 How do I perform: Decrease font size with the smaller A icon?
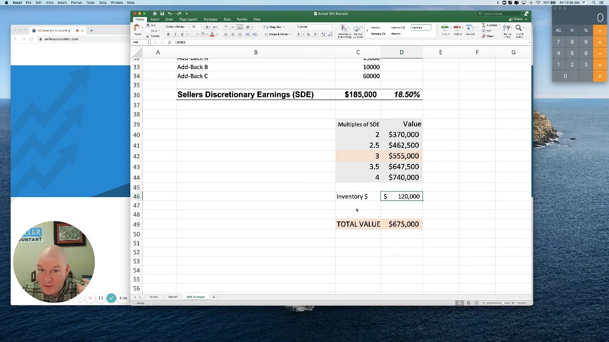(215, 27)
